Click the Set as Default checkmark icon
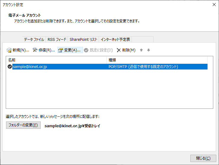 click(86, 50)
